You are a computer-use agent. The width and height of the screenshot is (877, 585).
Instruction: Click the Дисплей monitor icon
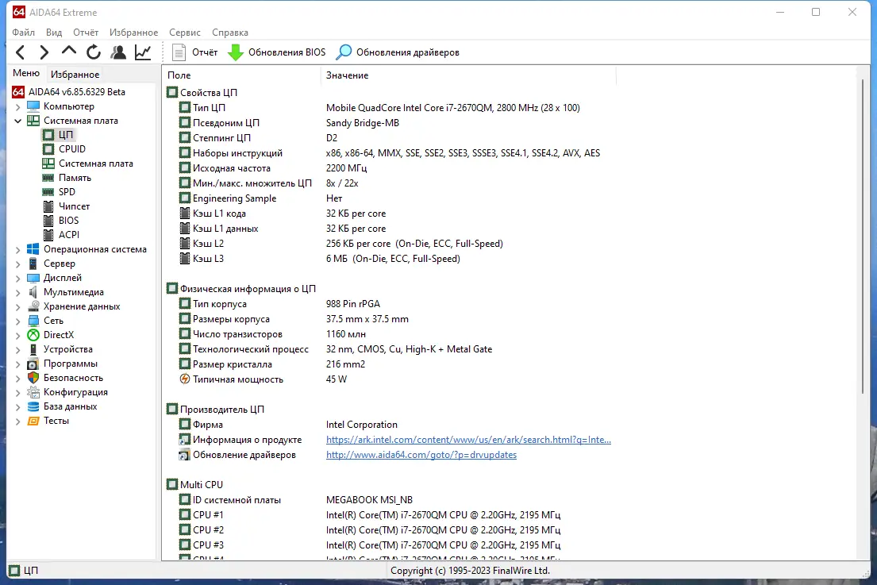tap(33, 278)
